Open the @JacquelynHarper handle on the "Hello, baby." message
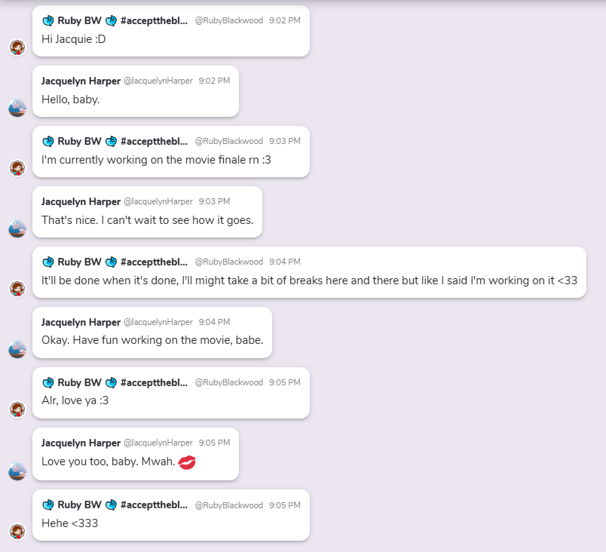Screen dimensions: 606x552 point(158,81)
